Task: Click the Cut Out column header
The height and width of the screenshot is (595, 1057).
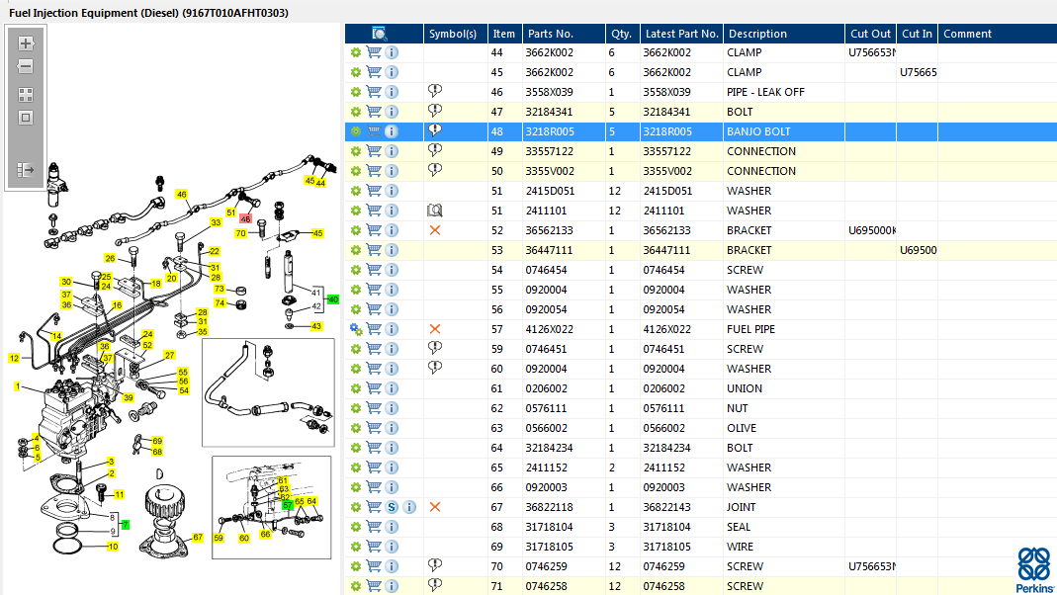Action: [x=870, y=34]
